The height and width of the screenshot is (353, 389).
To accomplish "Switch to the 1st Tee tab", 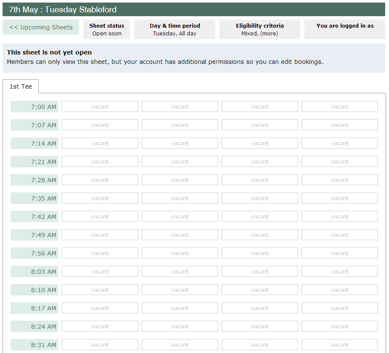I will coord(20,86).
